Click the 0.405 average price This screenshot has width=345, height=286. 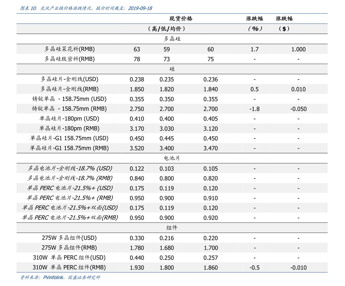211,119
